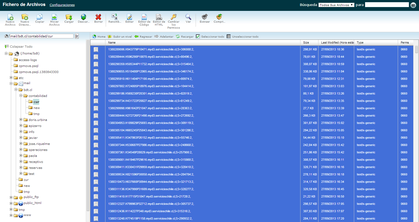
Task: Click the Cambiar los Permisos icon
Action: coord(174,17)
